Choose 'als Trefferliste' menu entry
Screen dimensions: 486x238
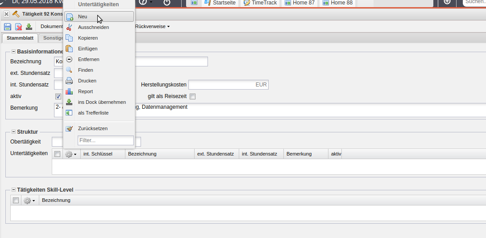click(93, 113)
